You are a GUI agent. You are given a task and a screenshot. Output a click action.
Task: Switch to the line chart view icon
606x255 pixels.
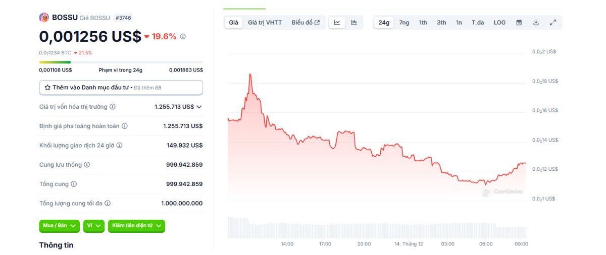pos(337,23)
